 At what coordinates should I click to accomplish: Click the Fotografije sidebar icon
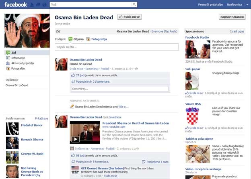click(x=8, y=69)
